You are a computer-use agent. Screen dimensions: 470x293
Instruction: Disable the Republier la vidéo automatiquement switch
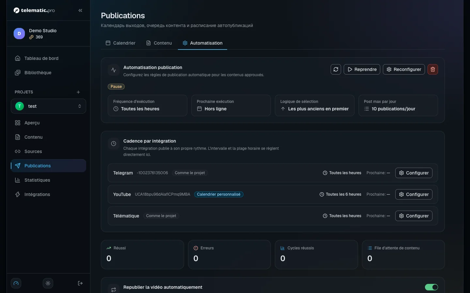pos(431,287)
